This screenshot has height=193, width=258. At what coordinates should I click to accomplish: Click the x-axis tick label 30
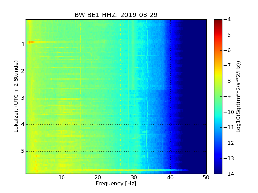point(134,178)
